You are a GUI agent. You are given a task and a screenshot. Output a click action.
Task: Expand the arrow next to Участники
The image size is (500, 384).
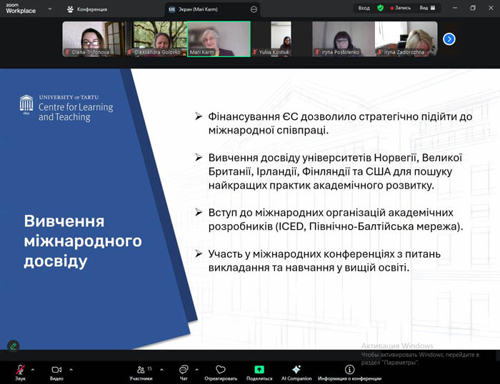[x=161, y=370]
